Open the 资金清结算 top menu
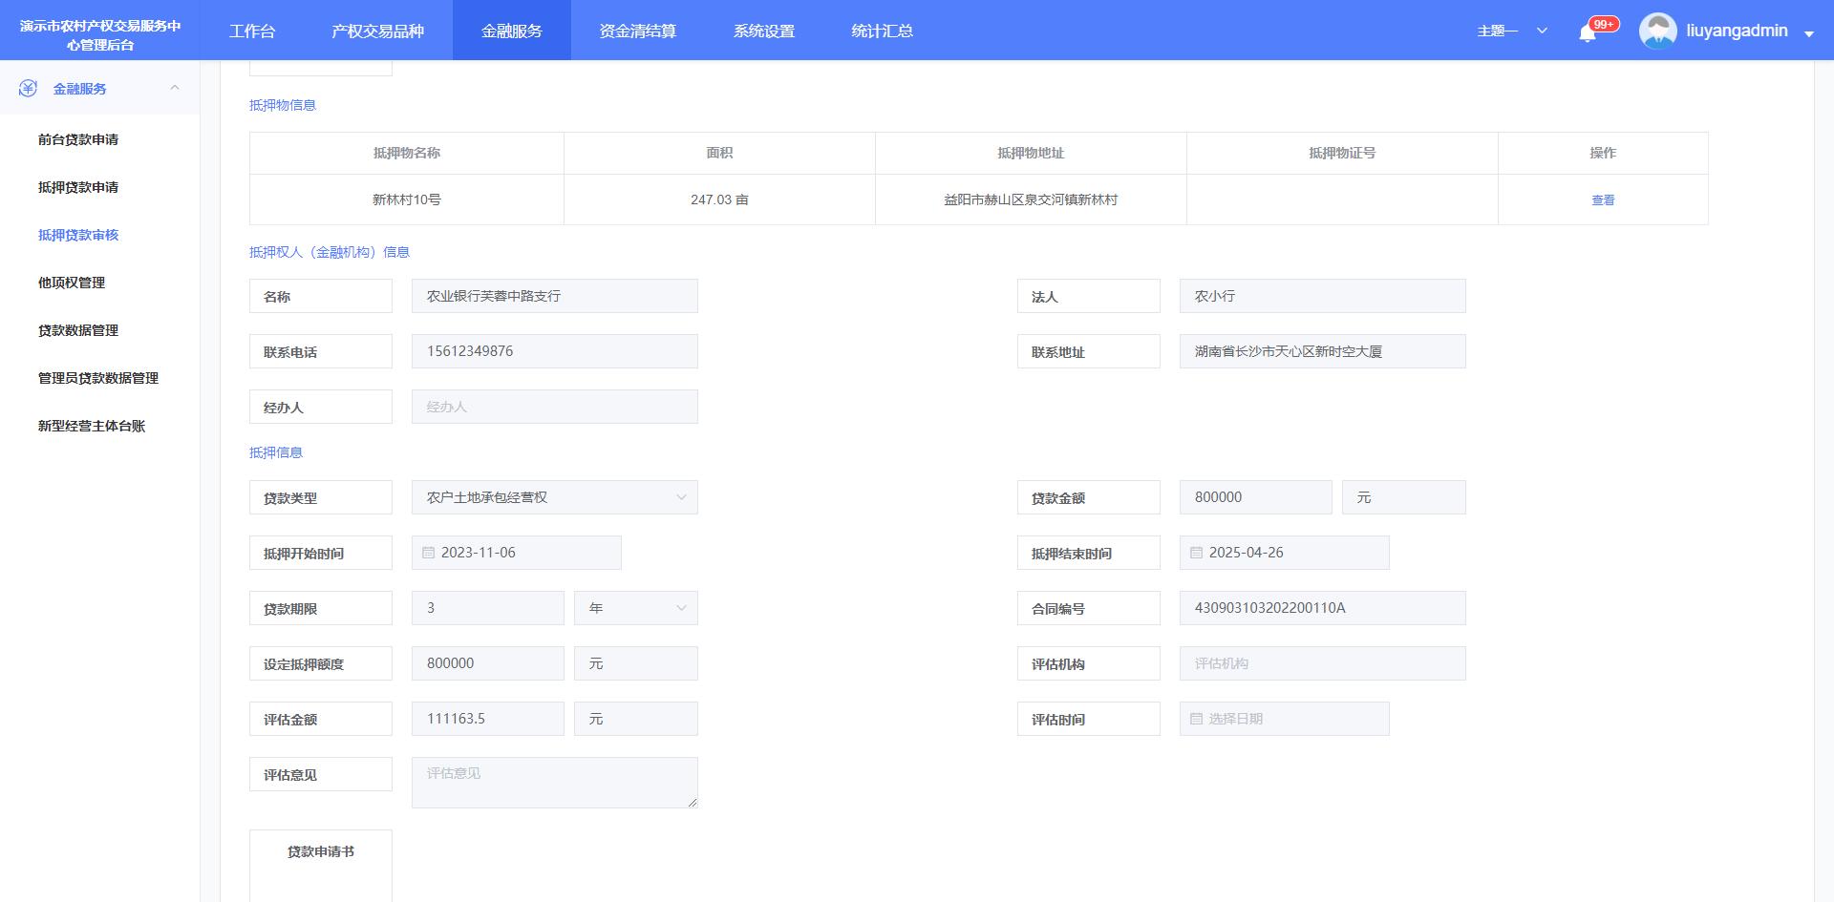Viewport: 1834px width, 902px height. 637,31
